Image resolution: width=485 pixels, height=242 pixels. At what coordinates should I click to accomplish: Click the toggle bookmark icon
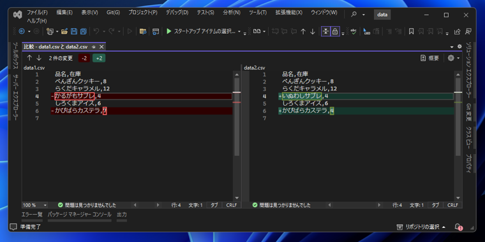(x=411, y=31)
